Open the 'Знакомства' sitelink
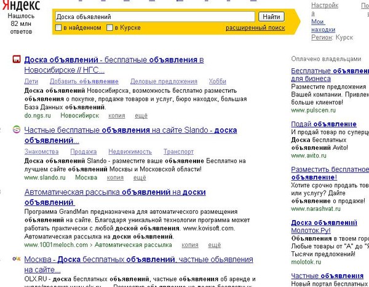The width and height of the screenshot is (369, 287). point(41,152)
